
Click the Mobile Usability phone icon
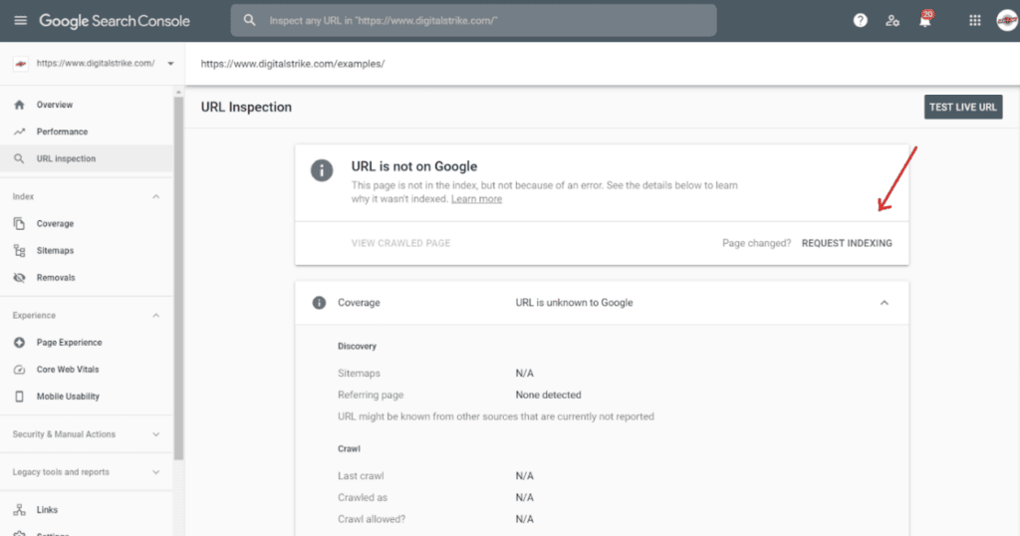click(19, 397)
